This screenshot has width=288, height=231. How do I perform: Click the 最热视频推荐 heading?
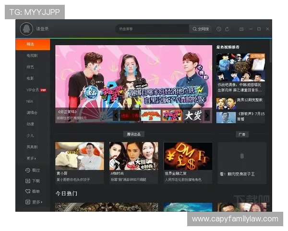[x=228, y=47]
